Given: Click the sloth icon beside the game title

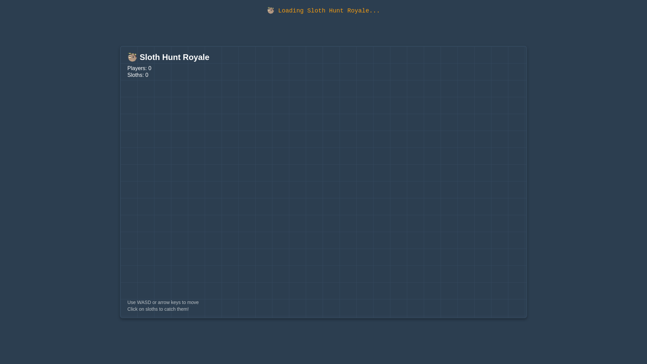Looking at the screenshot, I should point(132,57).
